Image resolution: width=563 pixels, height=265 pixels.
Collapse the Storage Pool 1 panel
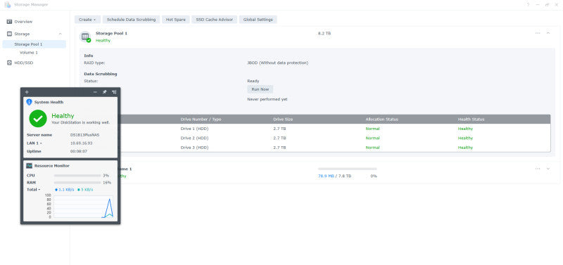[548, 33]
